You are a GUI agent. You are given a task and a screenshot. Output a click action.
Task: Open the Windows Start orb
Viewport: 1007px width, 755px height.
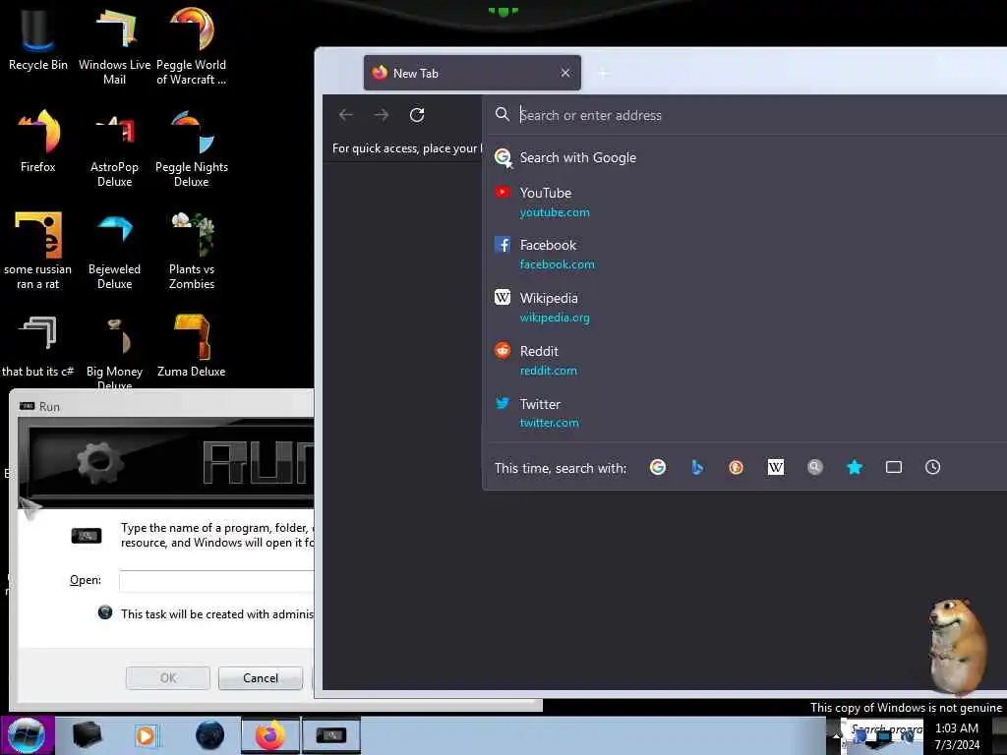click(x=27, y=735)
